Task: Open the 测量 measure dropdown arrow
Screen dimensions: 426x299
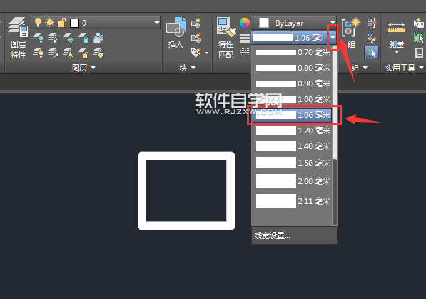Action: 397,53
